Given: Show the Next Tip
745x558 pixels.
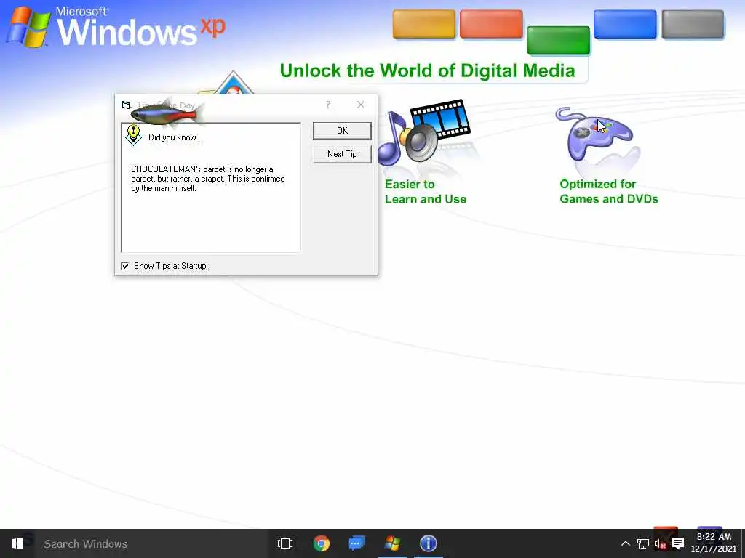Looking at the screenshot, I should 342,154.
